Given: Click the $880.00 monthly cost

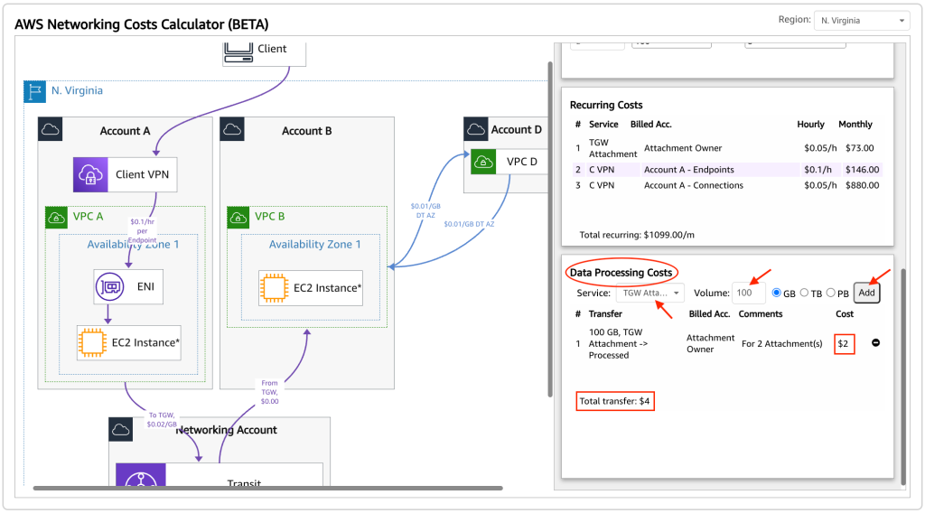Looking at the screenshot, I should [x=862, y=185].
